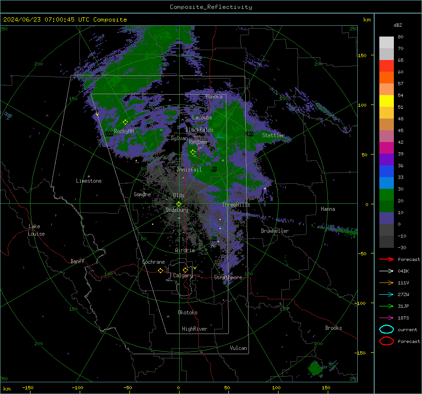Select the orange 111V arrow icon
Image resolution: width=422 pixels, height=394 pixels.
point(386,282)
